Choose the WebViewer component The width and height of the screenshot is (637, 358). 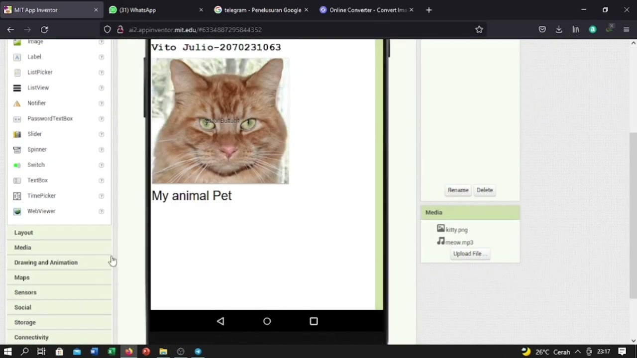point(41,211)
